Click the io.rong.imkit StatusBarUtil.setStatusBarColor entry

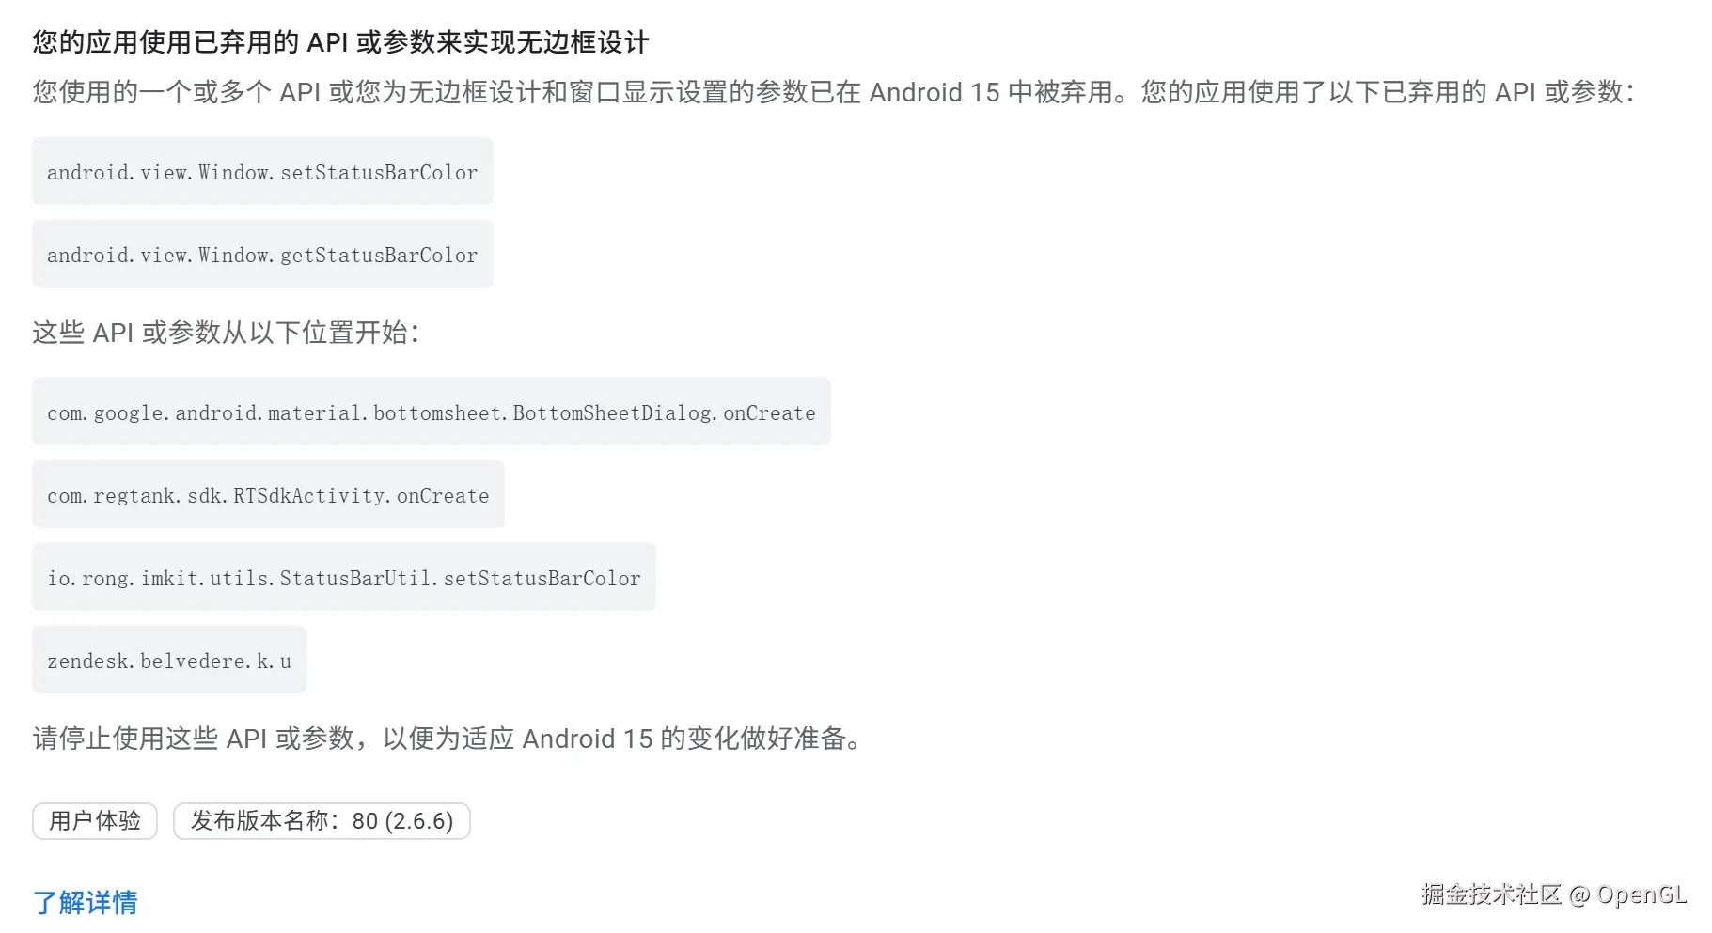[343, 578]
